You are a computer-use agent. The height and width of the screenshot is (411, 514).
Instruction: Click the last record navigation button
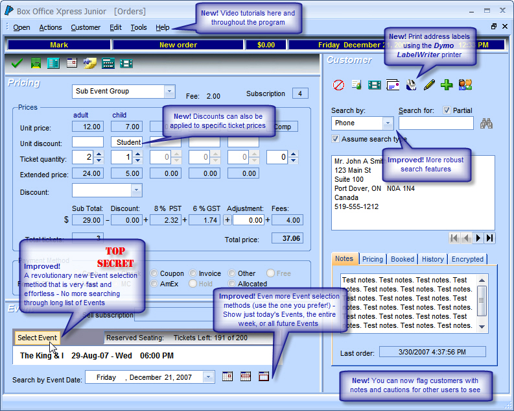point(490,238)
